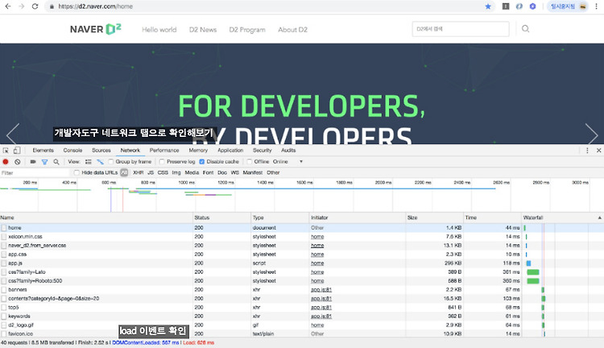Viewport: 604px width, 348px height.
Task: Click the capture screenshots camera icon
Action: [33, 162]
